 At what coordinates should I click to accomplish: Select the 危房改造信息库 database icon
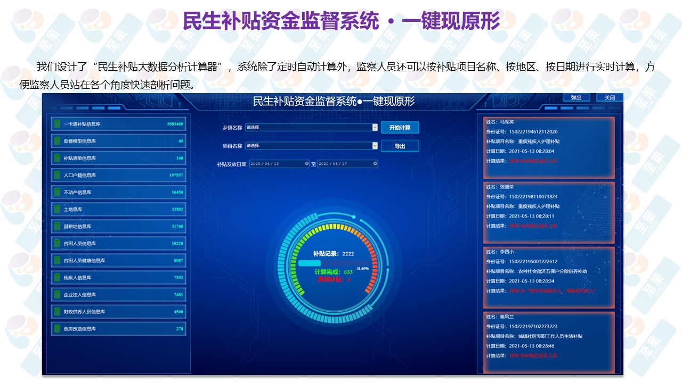57,329
